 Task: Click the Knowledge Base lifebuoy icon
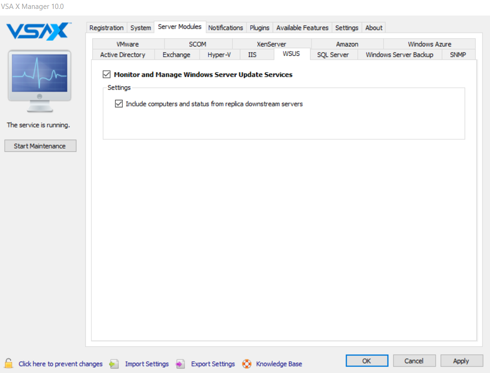[246, 364]
